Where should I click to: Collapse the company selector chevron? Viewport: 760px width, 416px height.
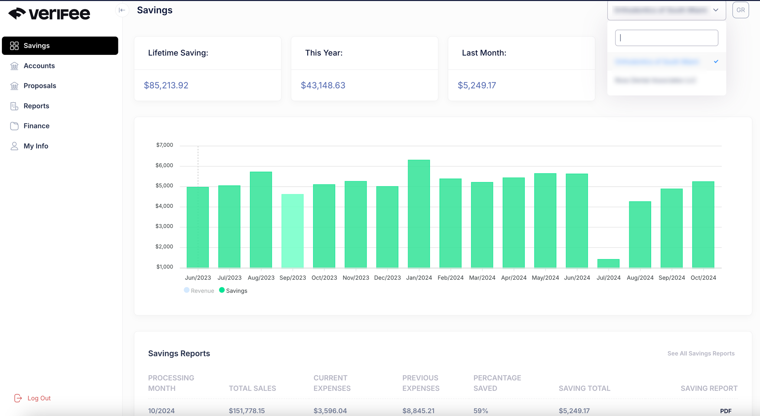coord(716,10)
